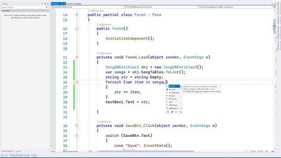
Task: Toggle IntelliSense expand-selection filter icon
Action: (x=168, y=112)
